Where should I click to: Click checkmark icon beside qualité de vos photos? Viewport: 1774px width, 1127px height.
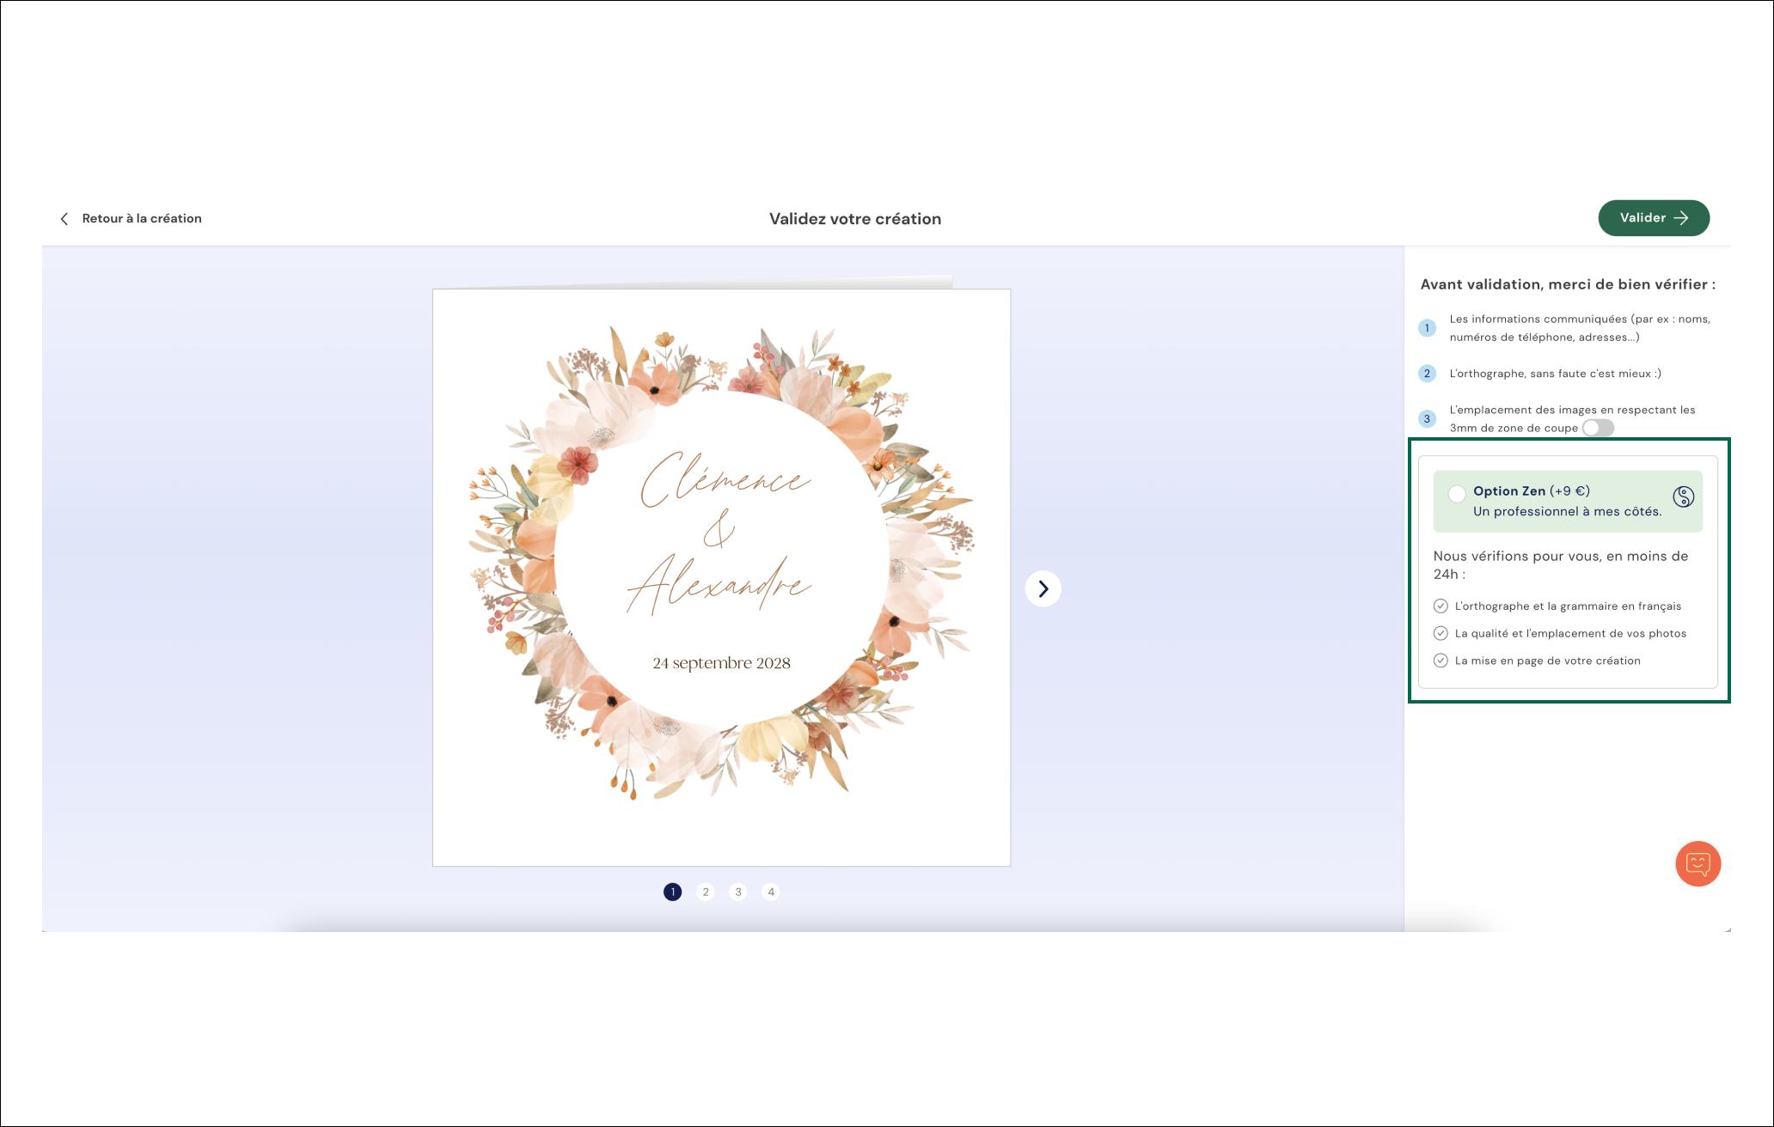tap(1441, 634)
